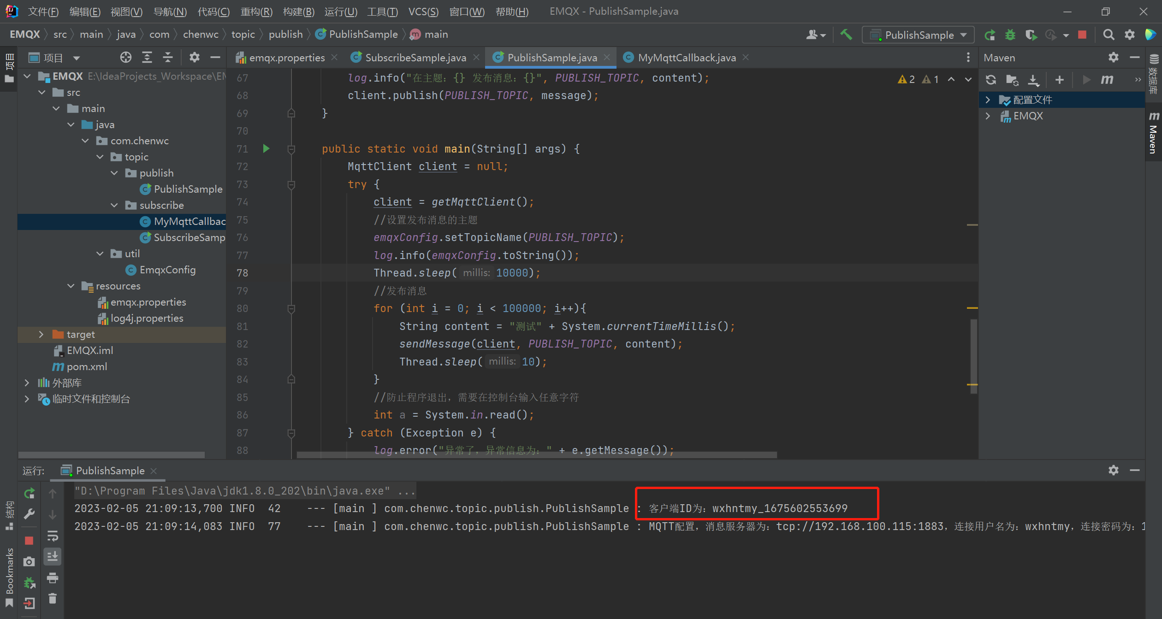This screenshot has width=1162, height=619.
Task: Expand the 临时文件和控制台 node
Action: click(x=27, y=399)
